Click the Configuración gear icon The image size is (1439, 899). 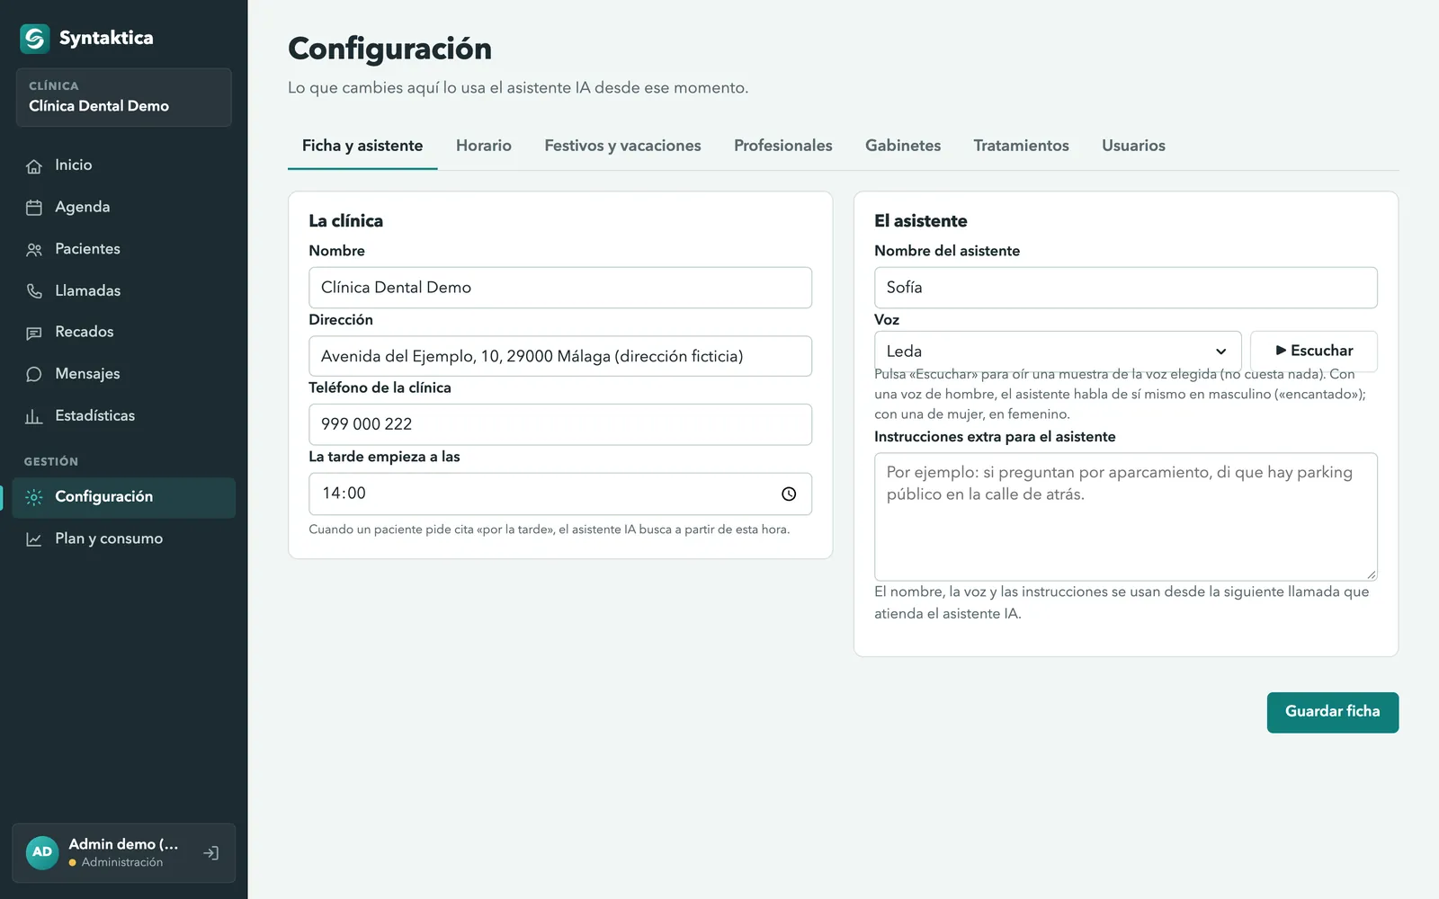(x=34, y=497)
